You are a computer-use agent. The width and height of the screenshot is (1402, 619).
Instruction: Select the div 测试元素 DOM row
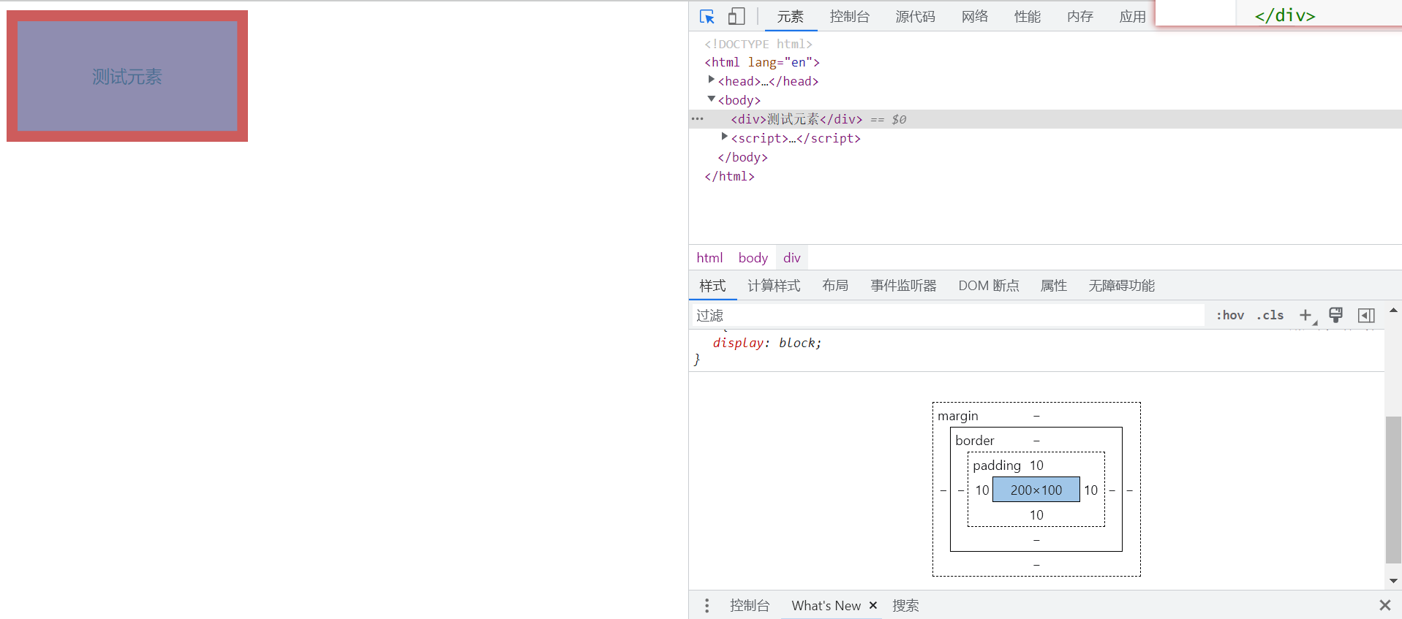(x=1045, y=119)
